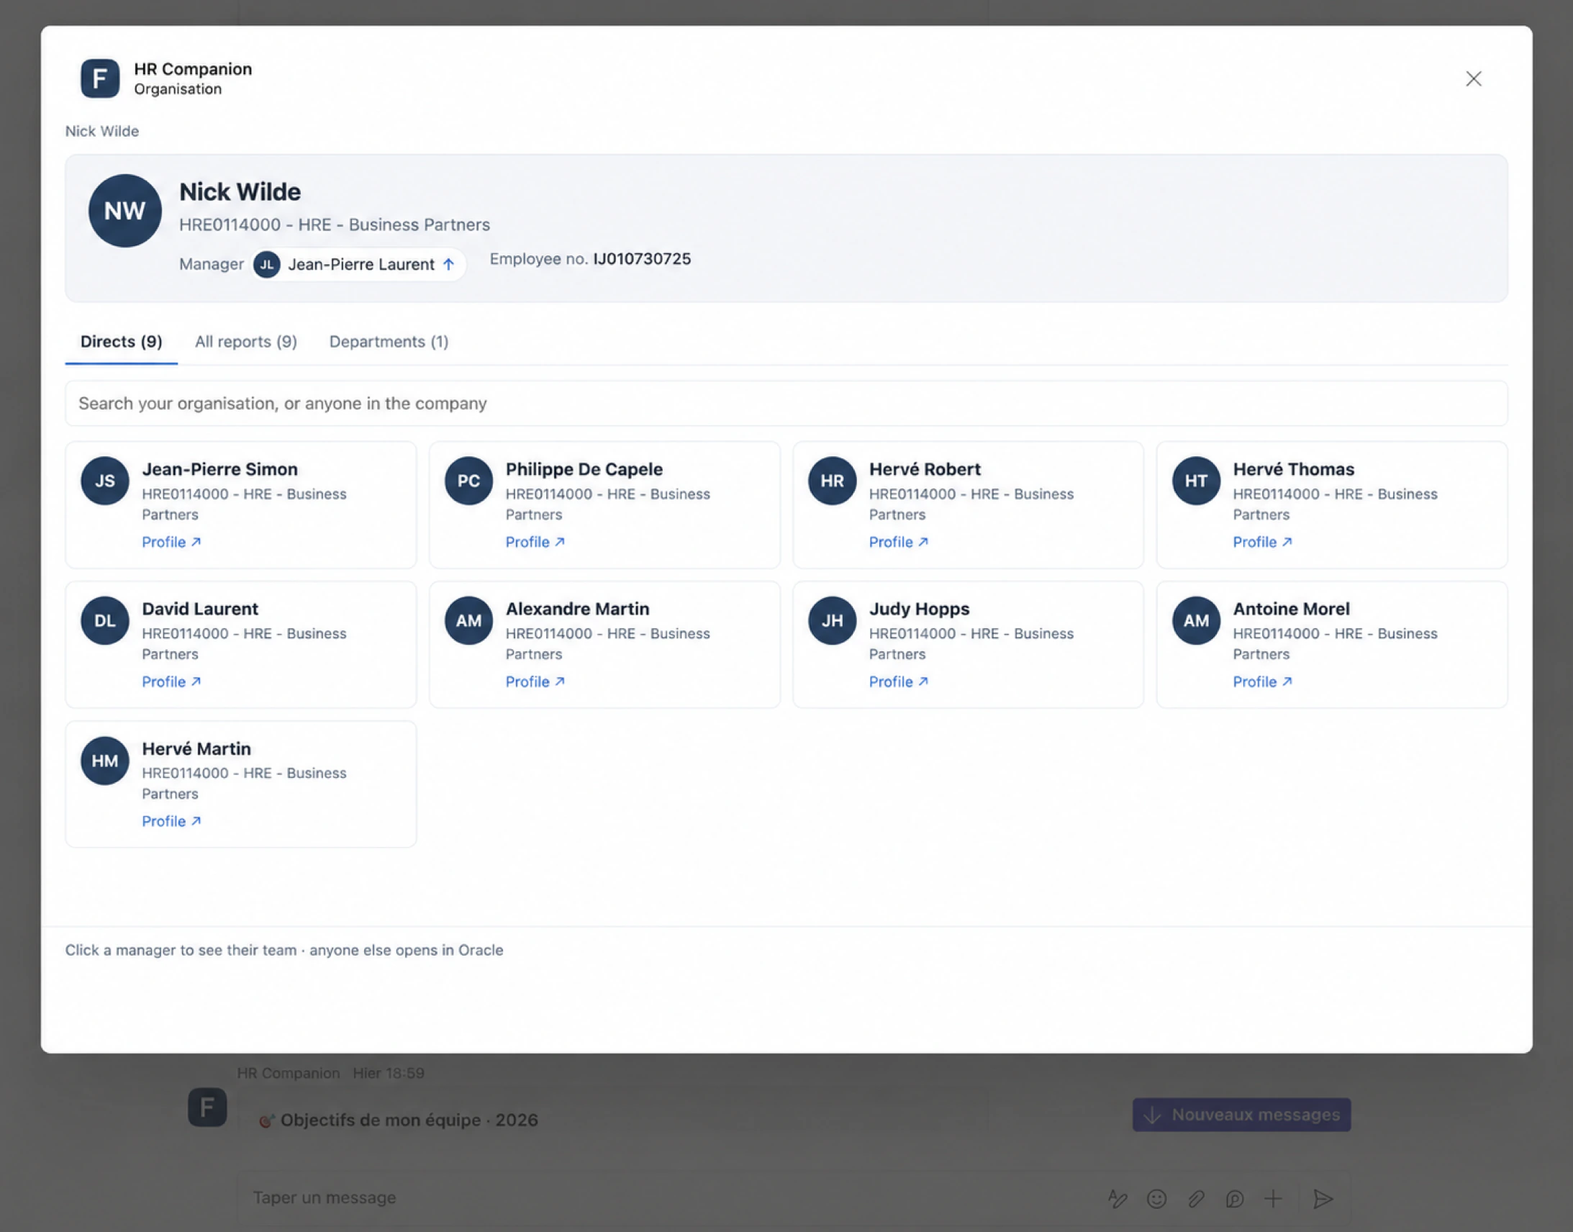The image size is (1573, 1232).
Task: Select the Judy Hopps card name
Action: point(919,609)
